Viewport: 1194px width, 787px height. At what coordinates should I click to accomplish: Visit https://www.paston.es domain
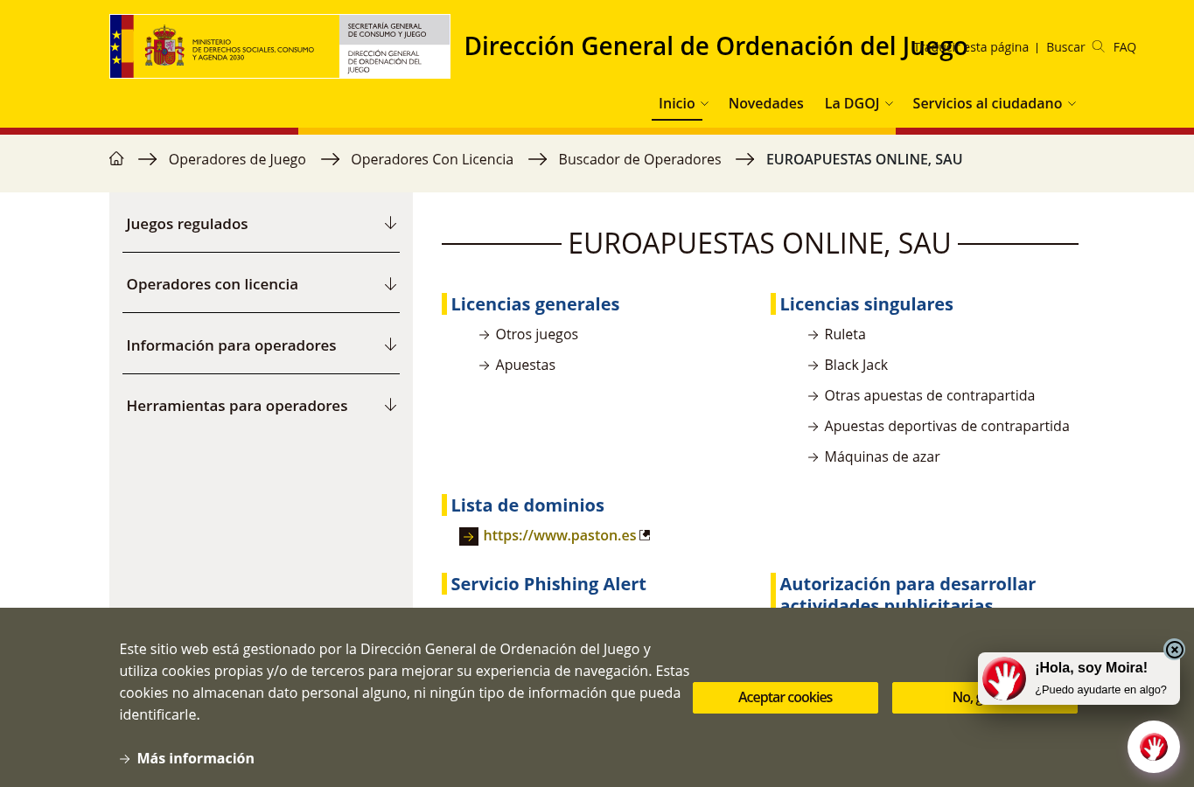click(x=560, y=535)
